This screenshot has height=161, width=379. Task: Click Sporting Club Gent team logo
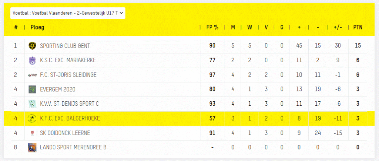32,46
